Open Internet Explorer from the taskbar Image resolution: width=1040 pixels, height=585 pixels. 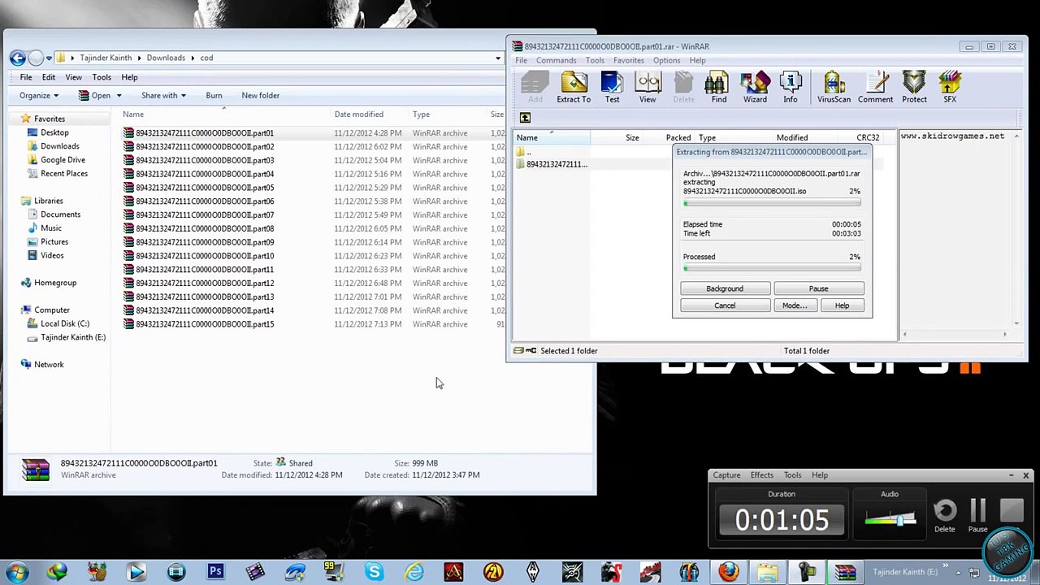[x=414, y=572]
